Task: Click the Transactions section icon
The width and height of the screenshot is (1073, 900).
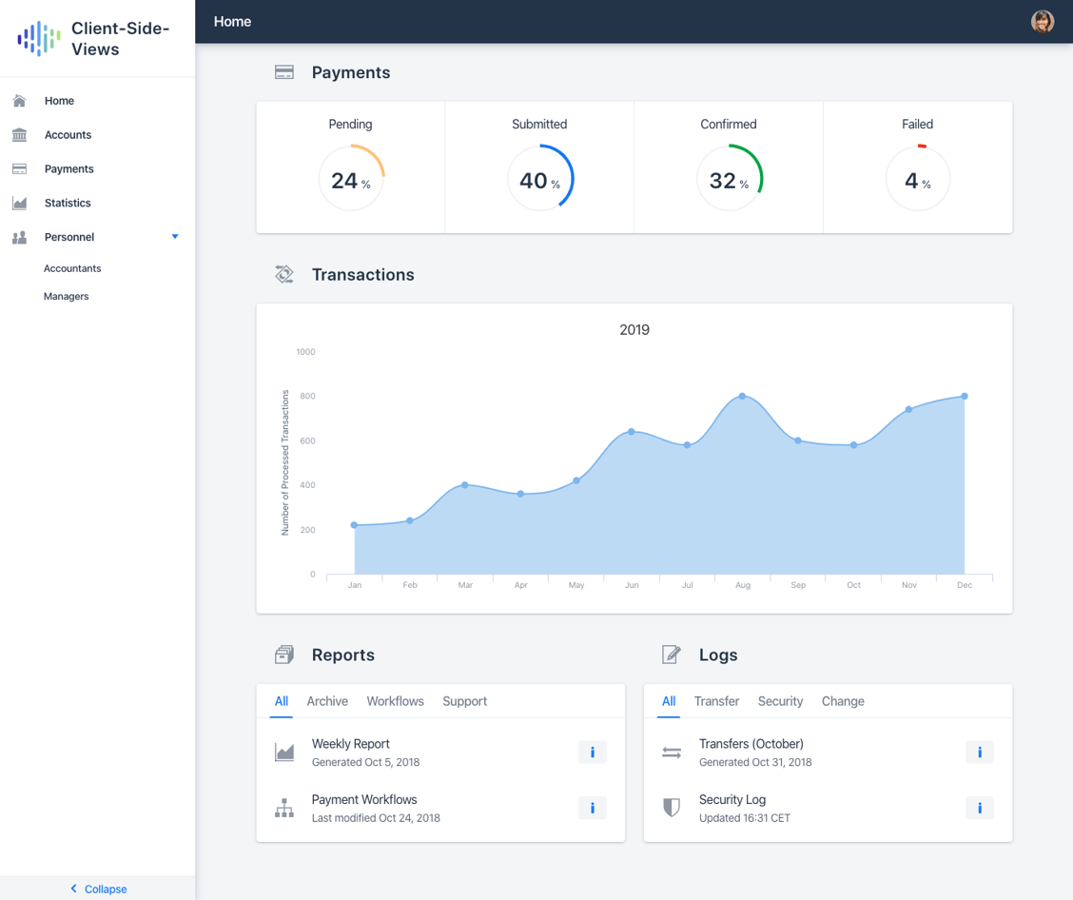Action: click(x=283, y=273)
